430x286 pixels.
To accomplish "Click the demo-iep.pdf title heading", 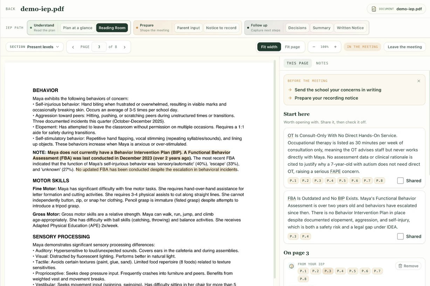I will [42, 9].
